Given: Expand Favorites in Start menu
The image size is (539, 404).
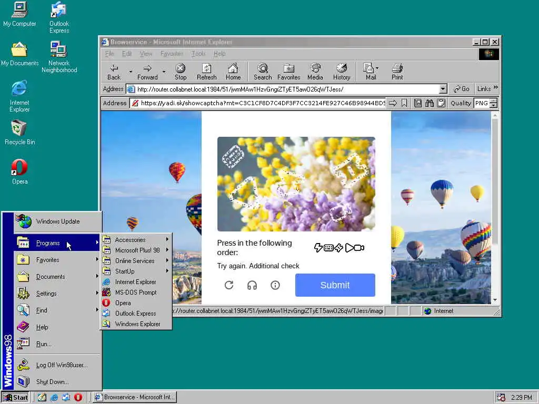Looking at the screenshot, I should coord(58,260).
